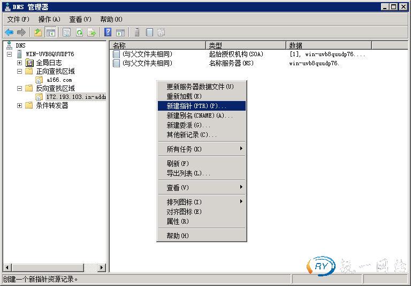Click the 反向查找区域 folder icon
The width and height of the screenshot is (411, 286).
29,88
